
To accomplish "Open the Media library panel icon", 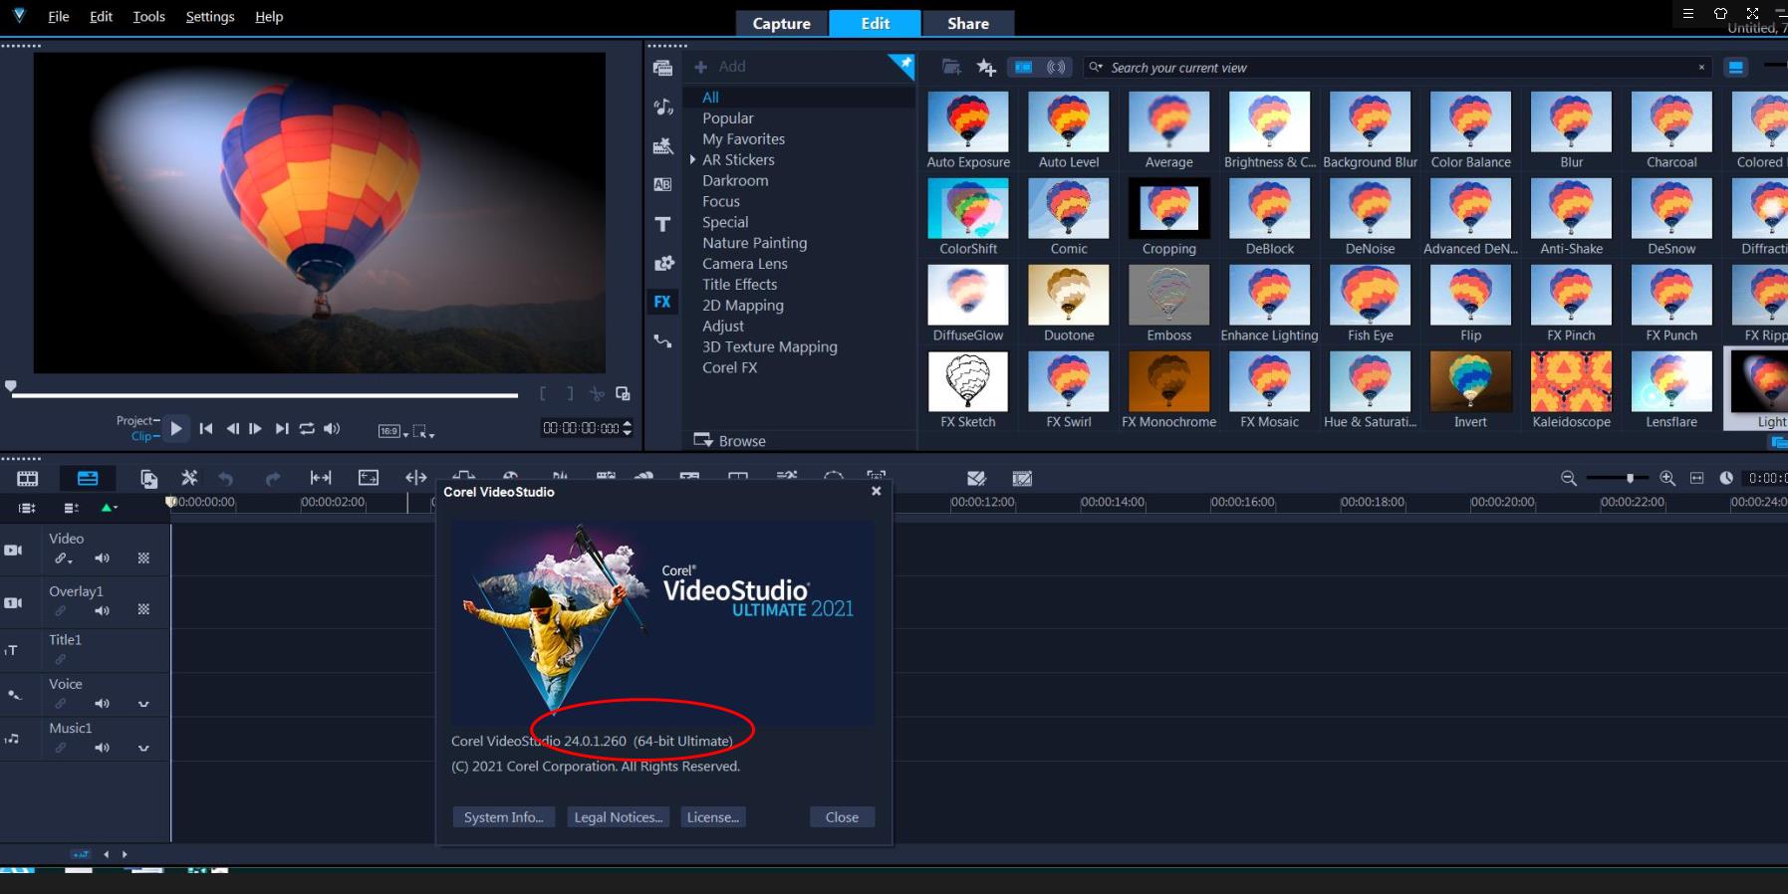I will point(662,68).
